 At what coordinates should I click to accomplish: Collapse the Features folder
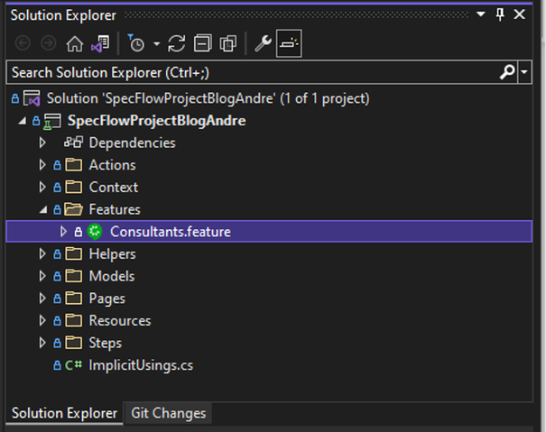pyautogui.click(x=43, y=209)
